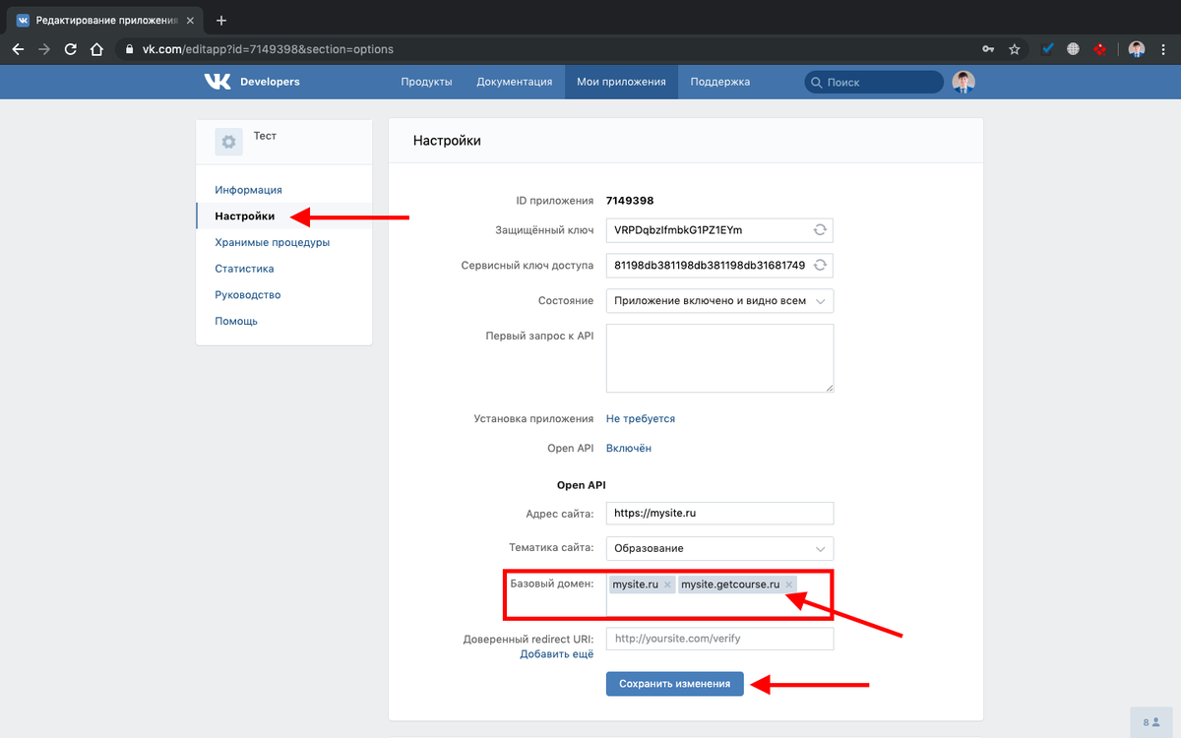Click the app gear icon next to Тест
This screenshot has width=1181, height=738.
pyautogui.click(x=228, y=142)
